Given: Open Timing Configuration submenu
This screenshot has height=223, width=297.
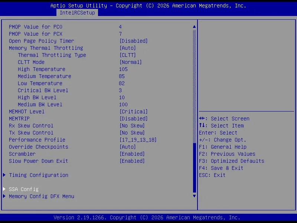Looking at the screenshot, I should coord(39,175).
